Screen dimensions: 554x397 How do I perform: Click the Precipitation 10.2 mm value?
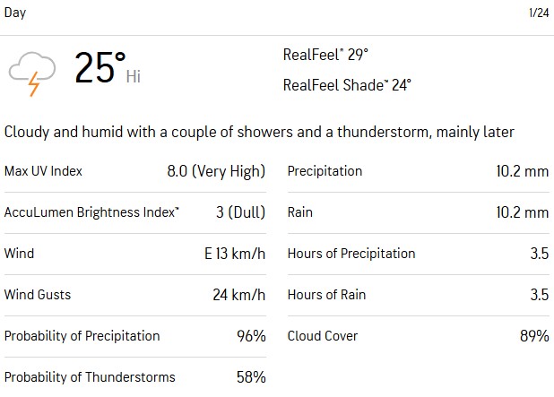[522, 170]
